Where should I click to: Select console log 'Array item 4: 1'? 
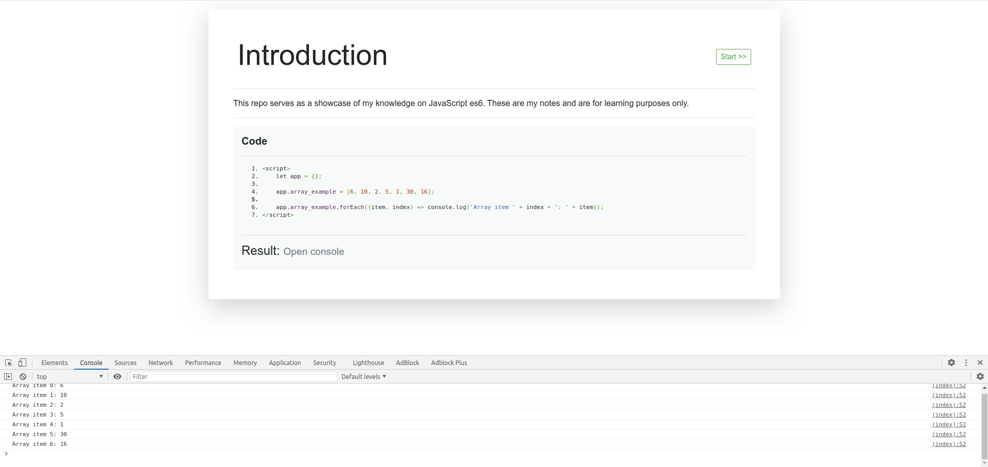tap(38, 425)
